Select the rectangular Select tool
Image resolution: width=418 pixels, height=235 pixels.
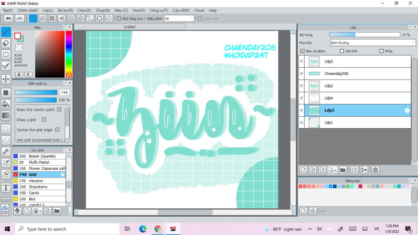(6, 129)
